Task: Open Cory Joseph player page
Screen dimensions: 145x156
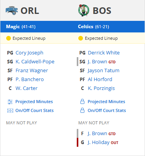Action: tap(29, 53)
